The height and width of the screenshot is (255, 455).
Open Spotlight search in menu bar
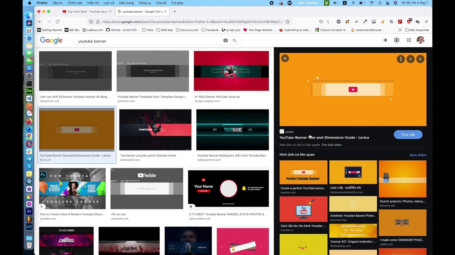[x=380, y=3]
